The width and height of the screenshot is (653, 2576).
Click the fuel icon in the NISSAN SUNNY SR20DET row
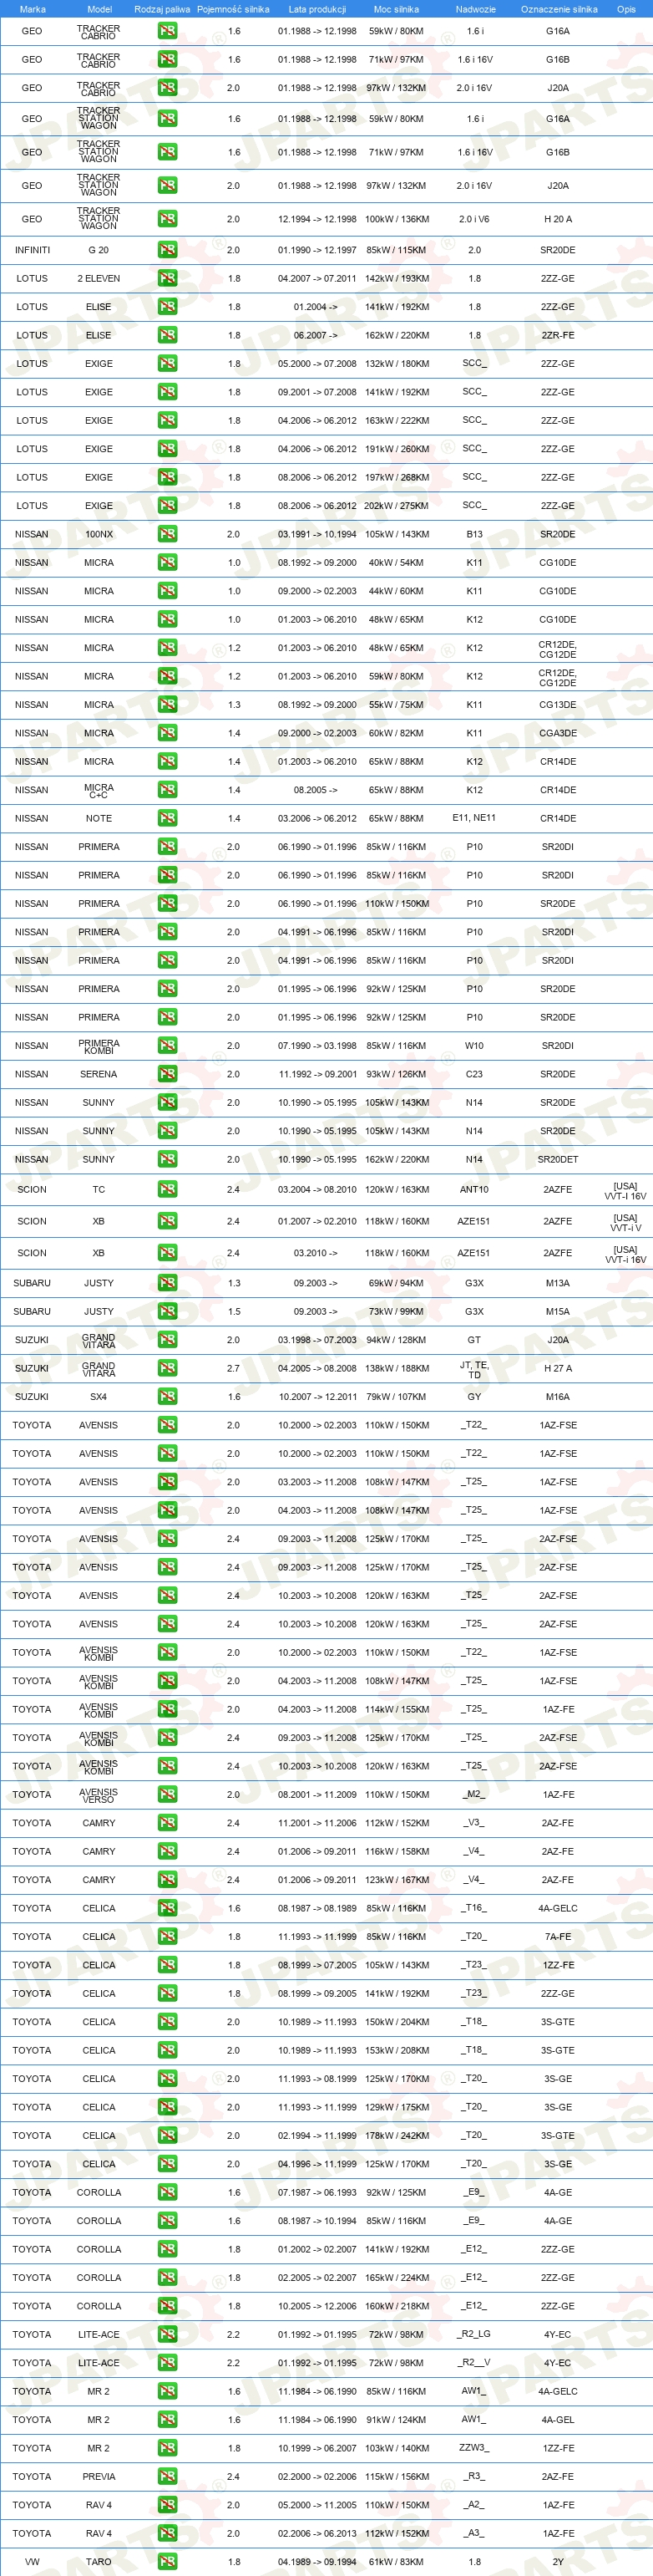[167, 1159]
